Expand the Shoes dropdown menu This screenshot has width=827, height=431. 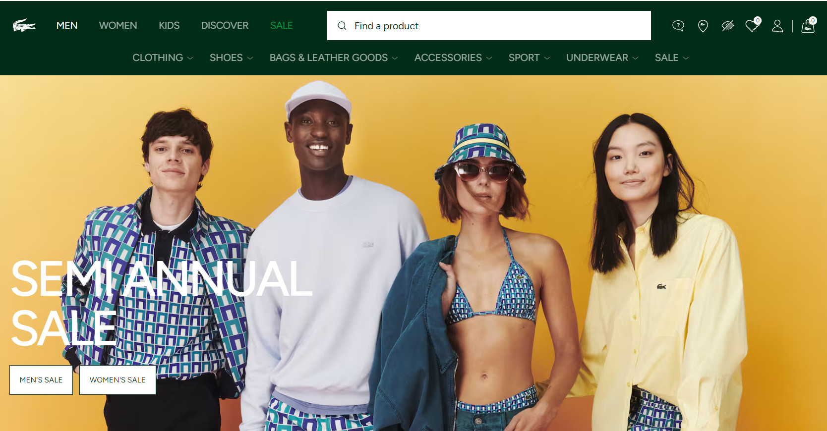(232, 58)
